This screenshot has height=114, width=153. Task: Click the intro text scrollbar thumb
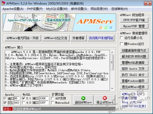click(112, 62)
